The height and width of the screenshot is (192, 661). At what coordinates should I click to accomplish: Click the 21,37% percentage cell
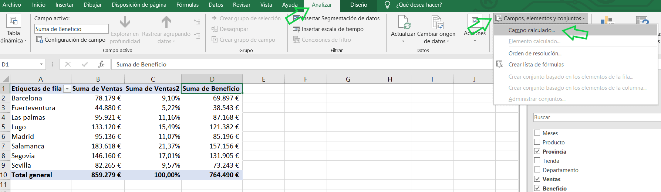[153, 146]
